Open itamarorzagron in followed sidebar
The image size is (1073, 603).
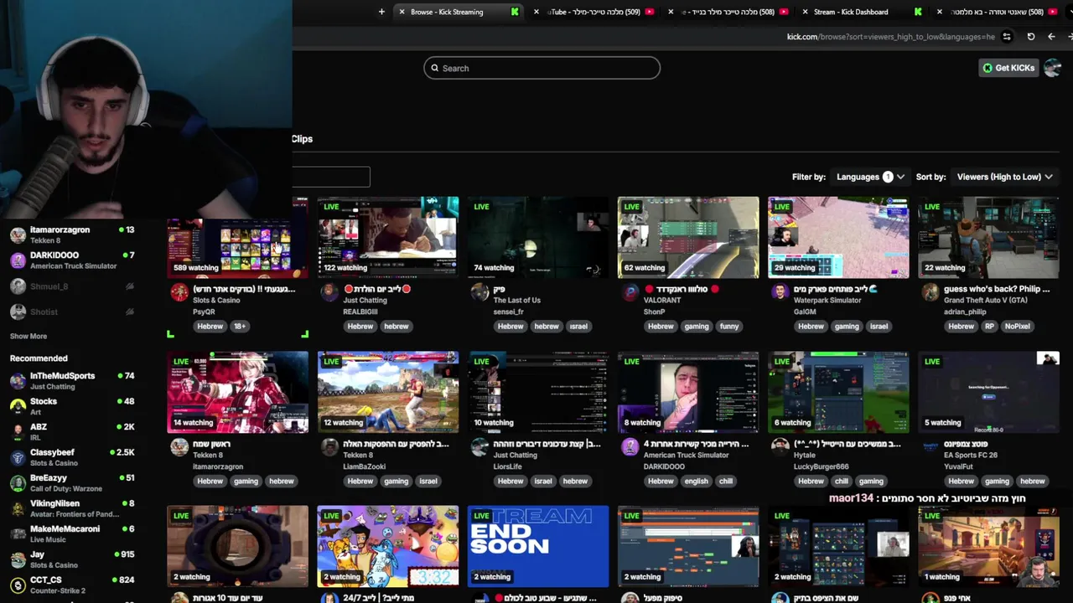point(70,234)
